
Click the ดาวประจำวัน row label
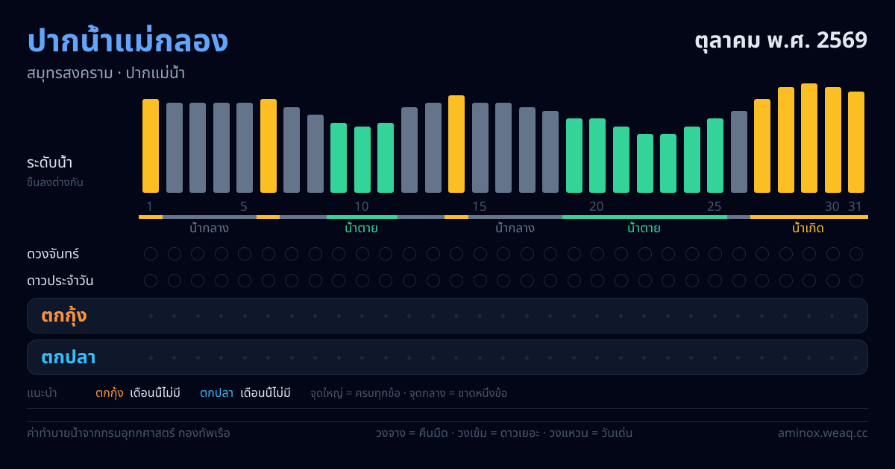(x=60, y=281)
